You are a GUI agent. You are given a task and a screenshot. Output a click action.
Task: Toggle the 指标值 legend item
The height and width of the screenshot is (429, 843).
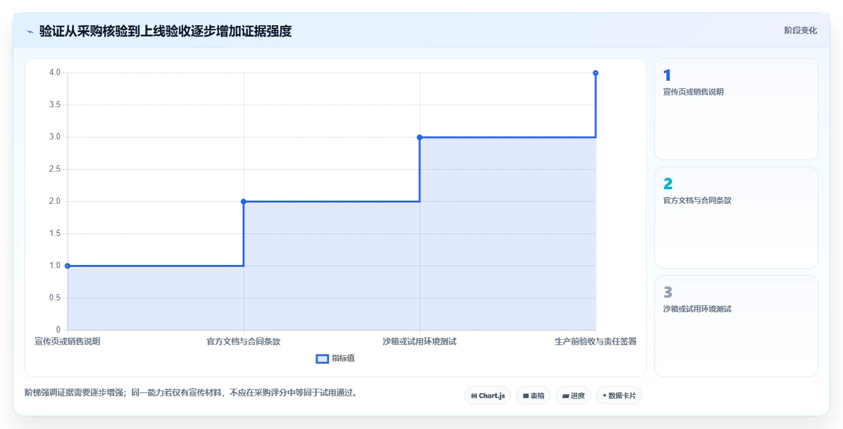click(x=335, y=358)
